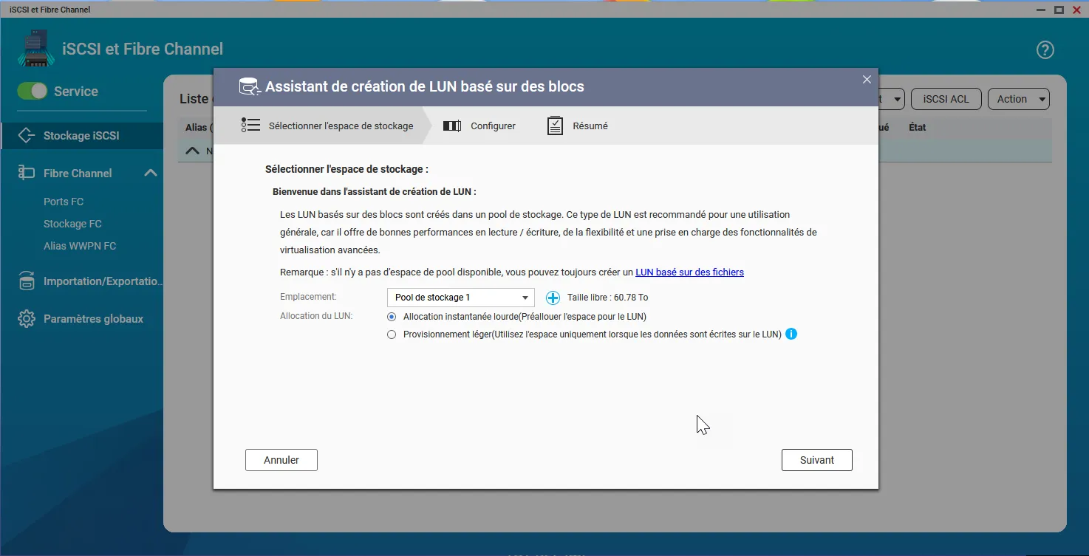
Task: Click the Résumé step clipboard icon
Action: point(555,126)
